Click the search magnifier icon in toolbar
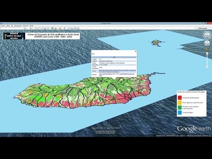 click(x=25, y=28)
